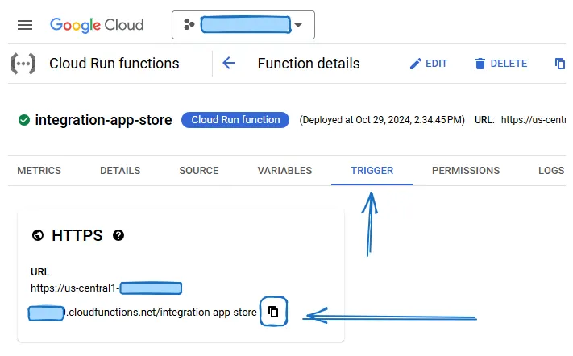Go back using the left arrow

(229, 63)
